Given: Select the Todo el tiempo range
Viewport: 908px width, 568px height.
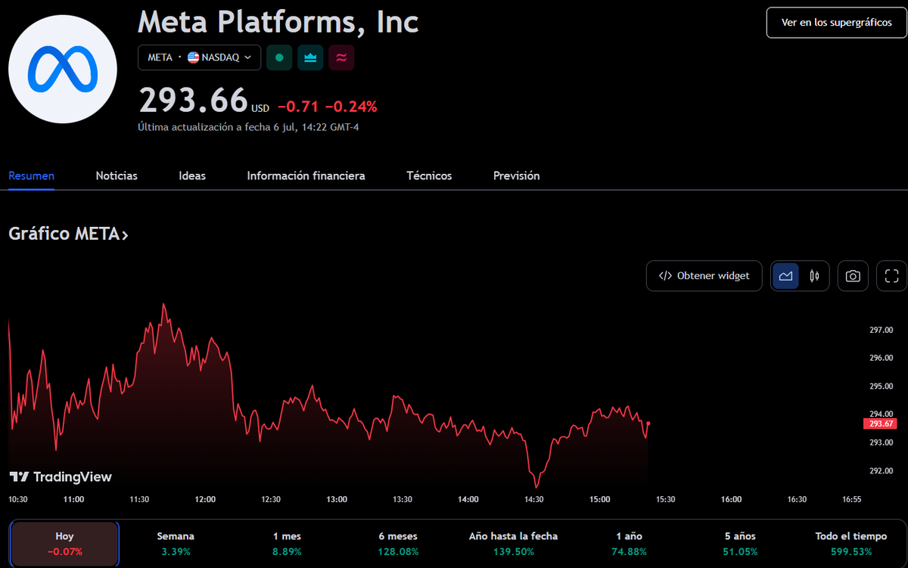Looking at the screenshot, I should click(x=850, y=543).
